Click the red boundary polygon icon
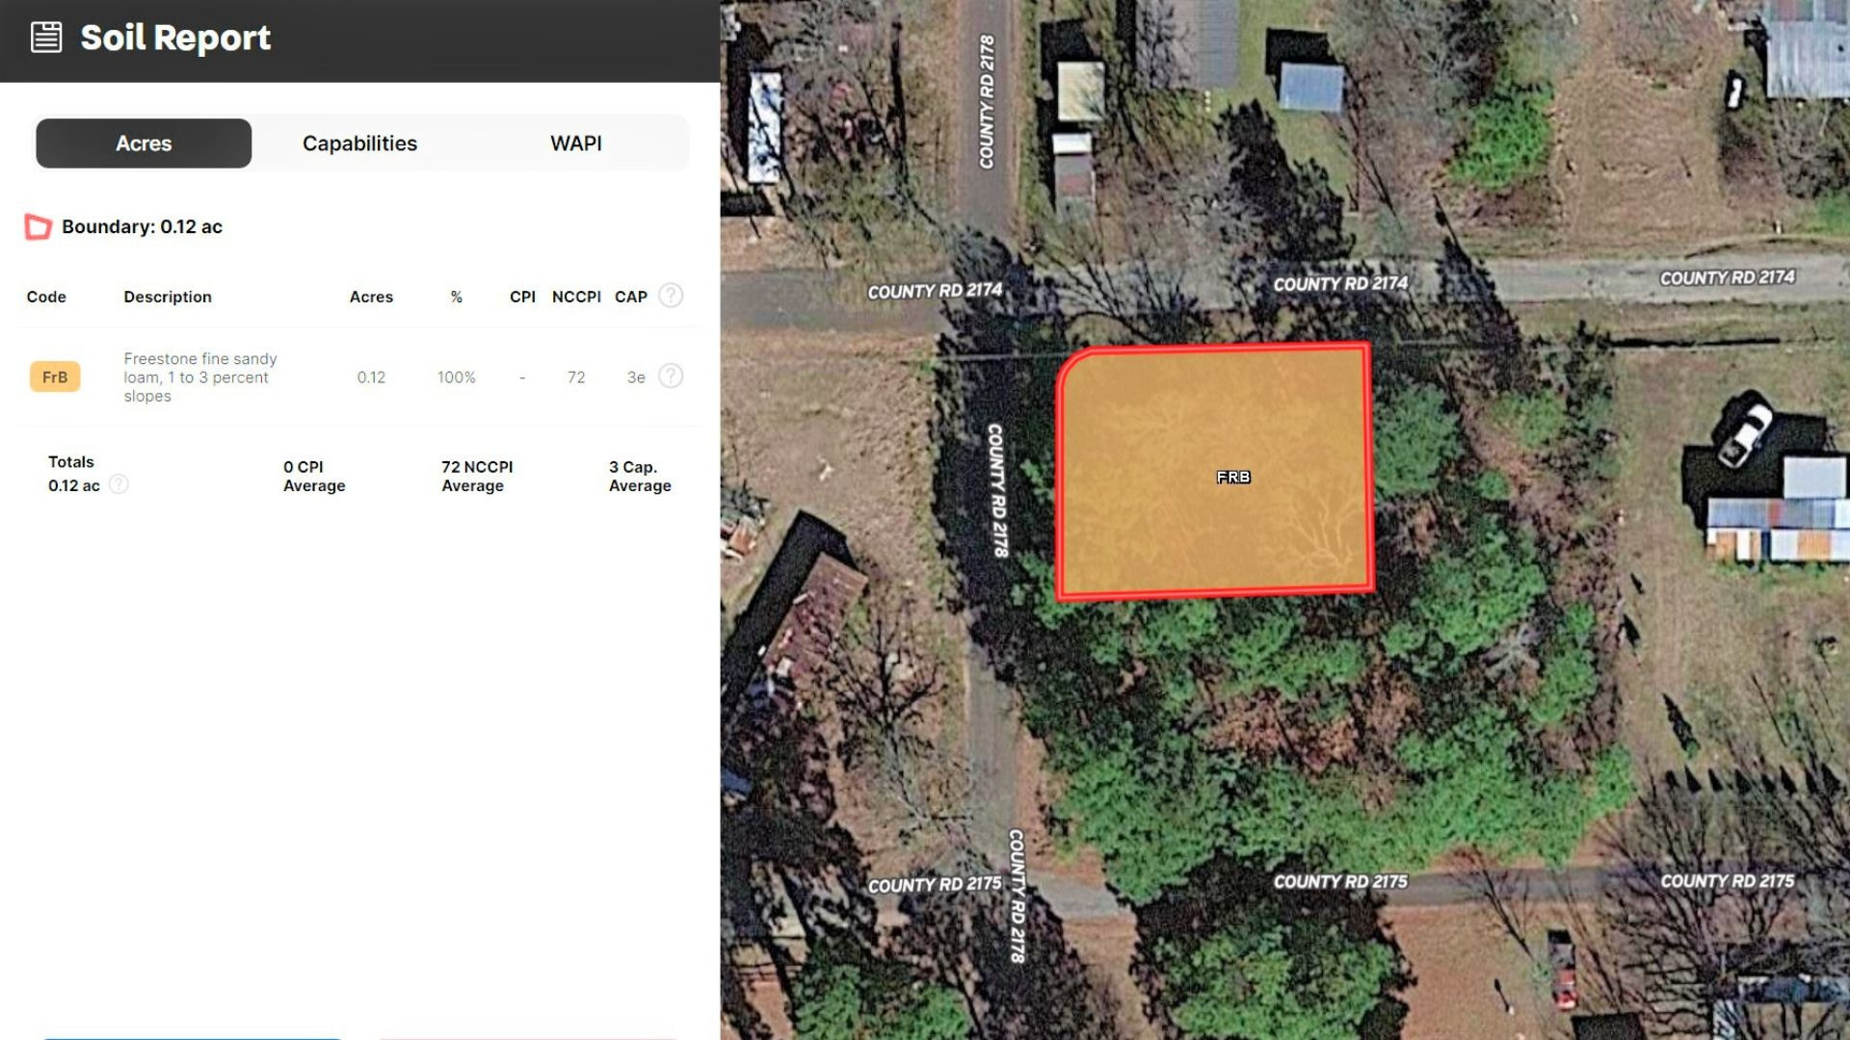The width and height of the screenshot is (1850, 1040). tap(38, 227)
